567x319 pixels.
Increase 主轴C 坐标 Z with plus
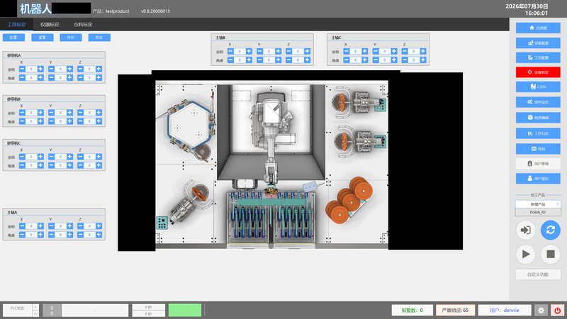pos(423,51)
